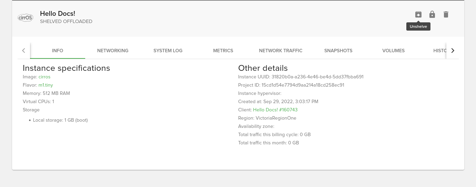Click the Instance UUID value
The height and width of the screenshot is (187, 476).
point(317,77)
